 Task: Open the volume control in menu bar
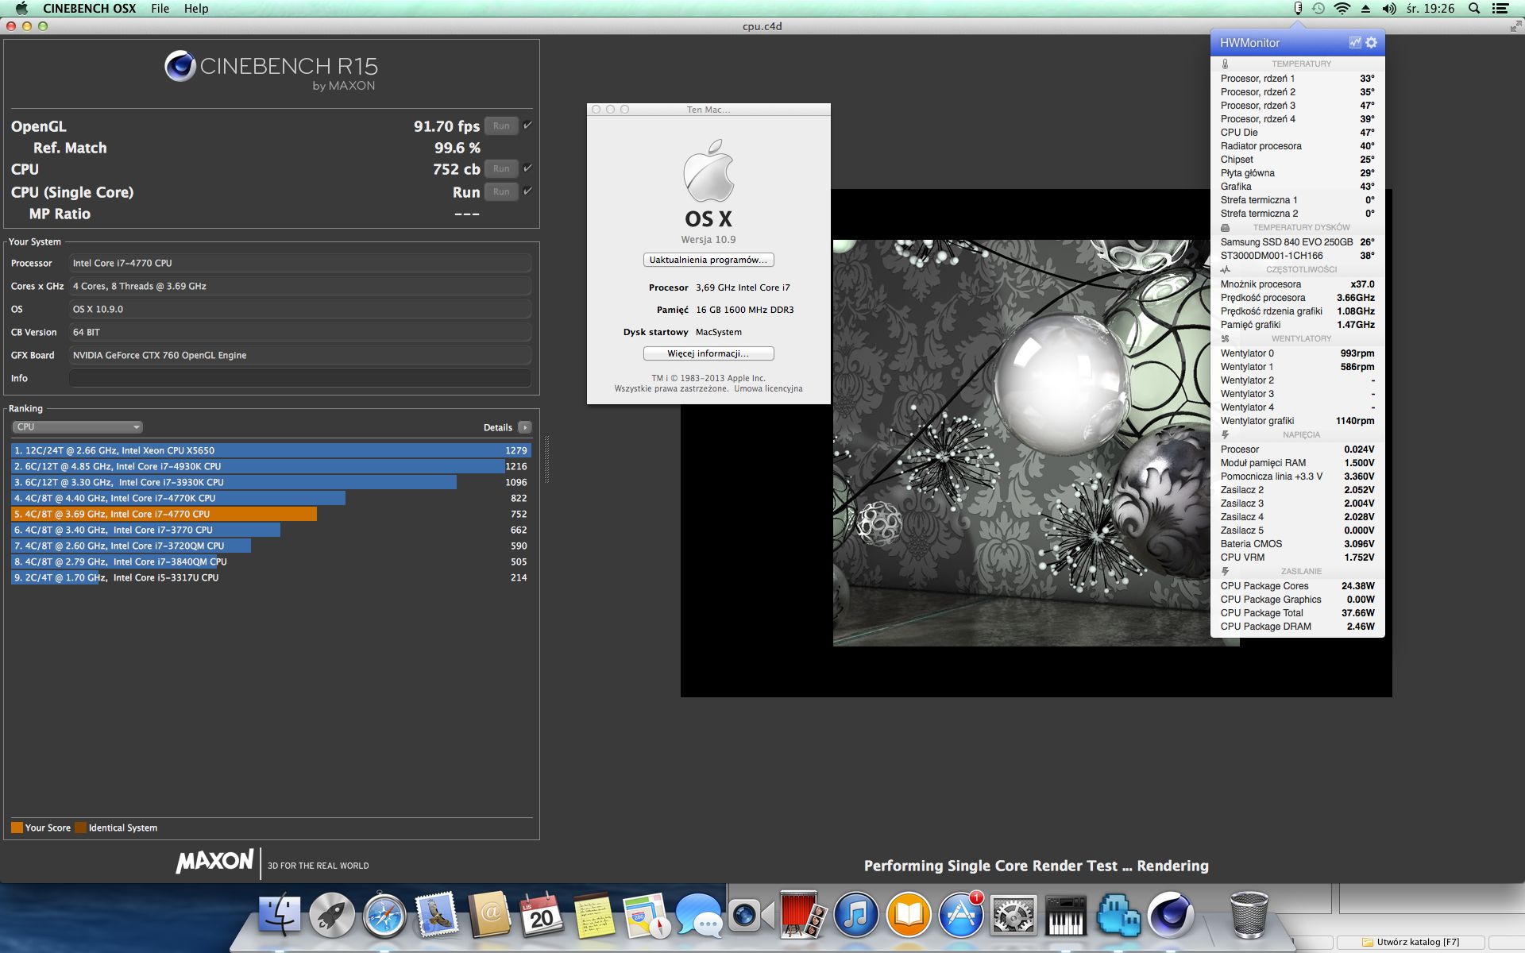1389,9
